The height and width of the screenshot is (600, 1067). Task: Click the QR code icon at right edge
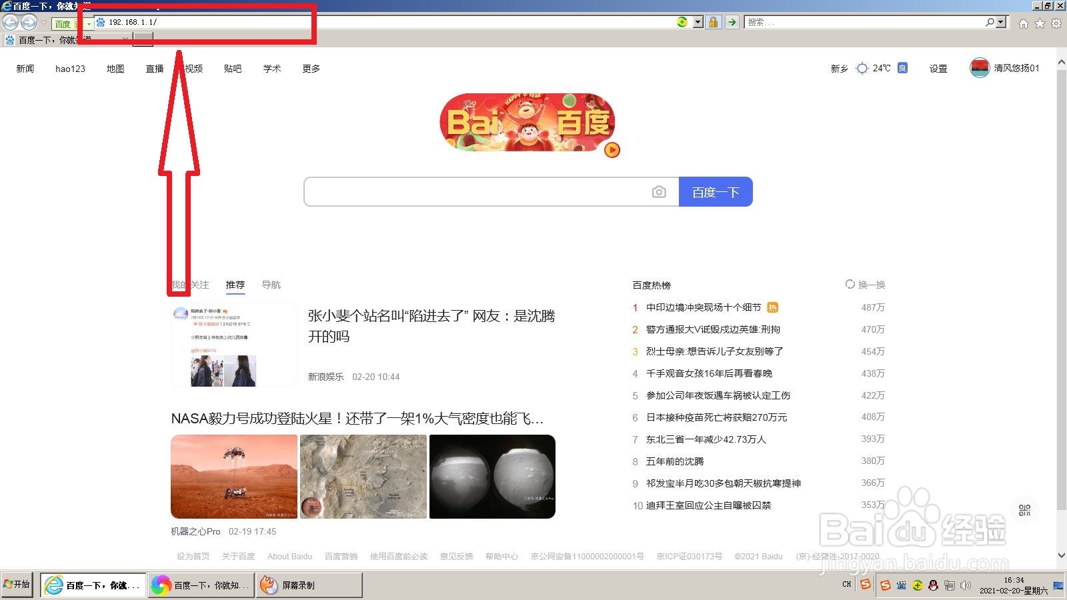point(1025,511)
